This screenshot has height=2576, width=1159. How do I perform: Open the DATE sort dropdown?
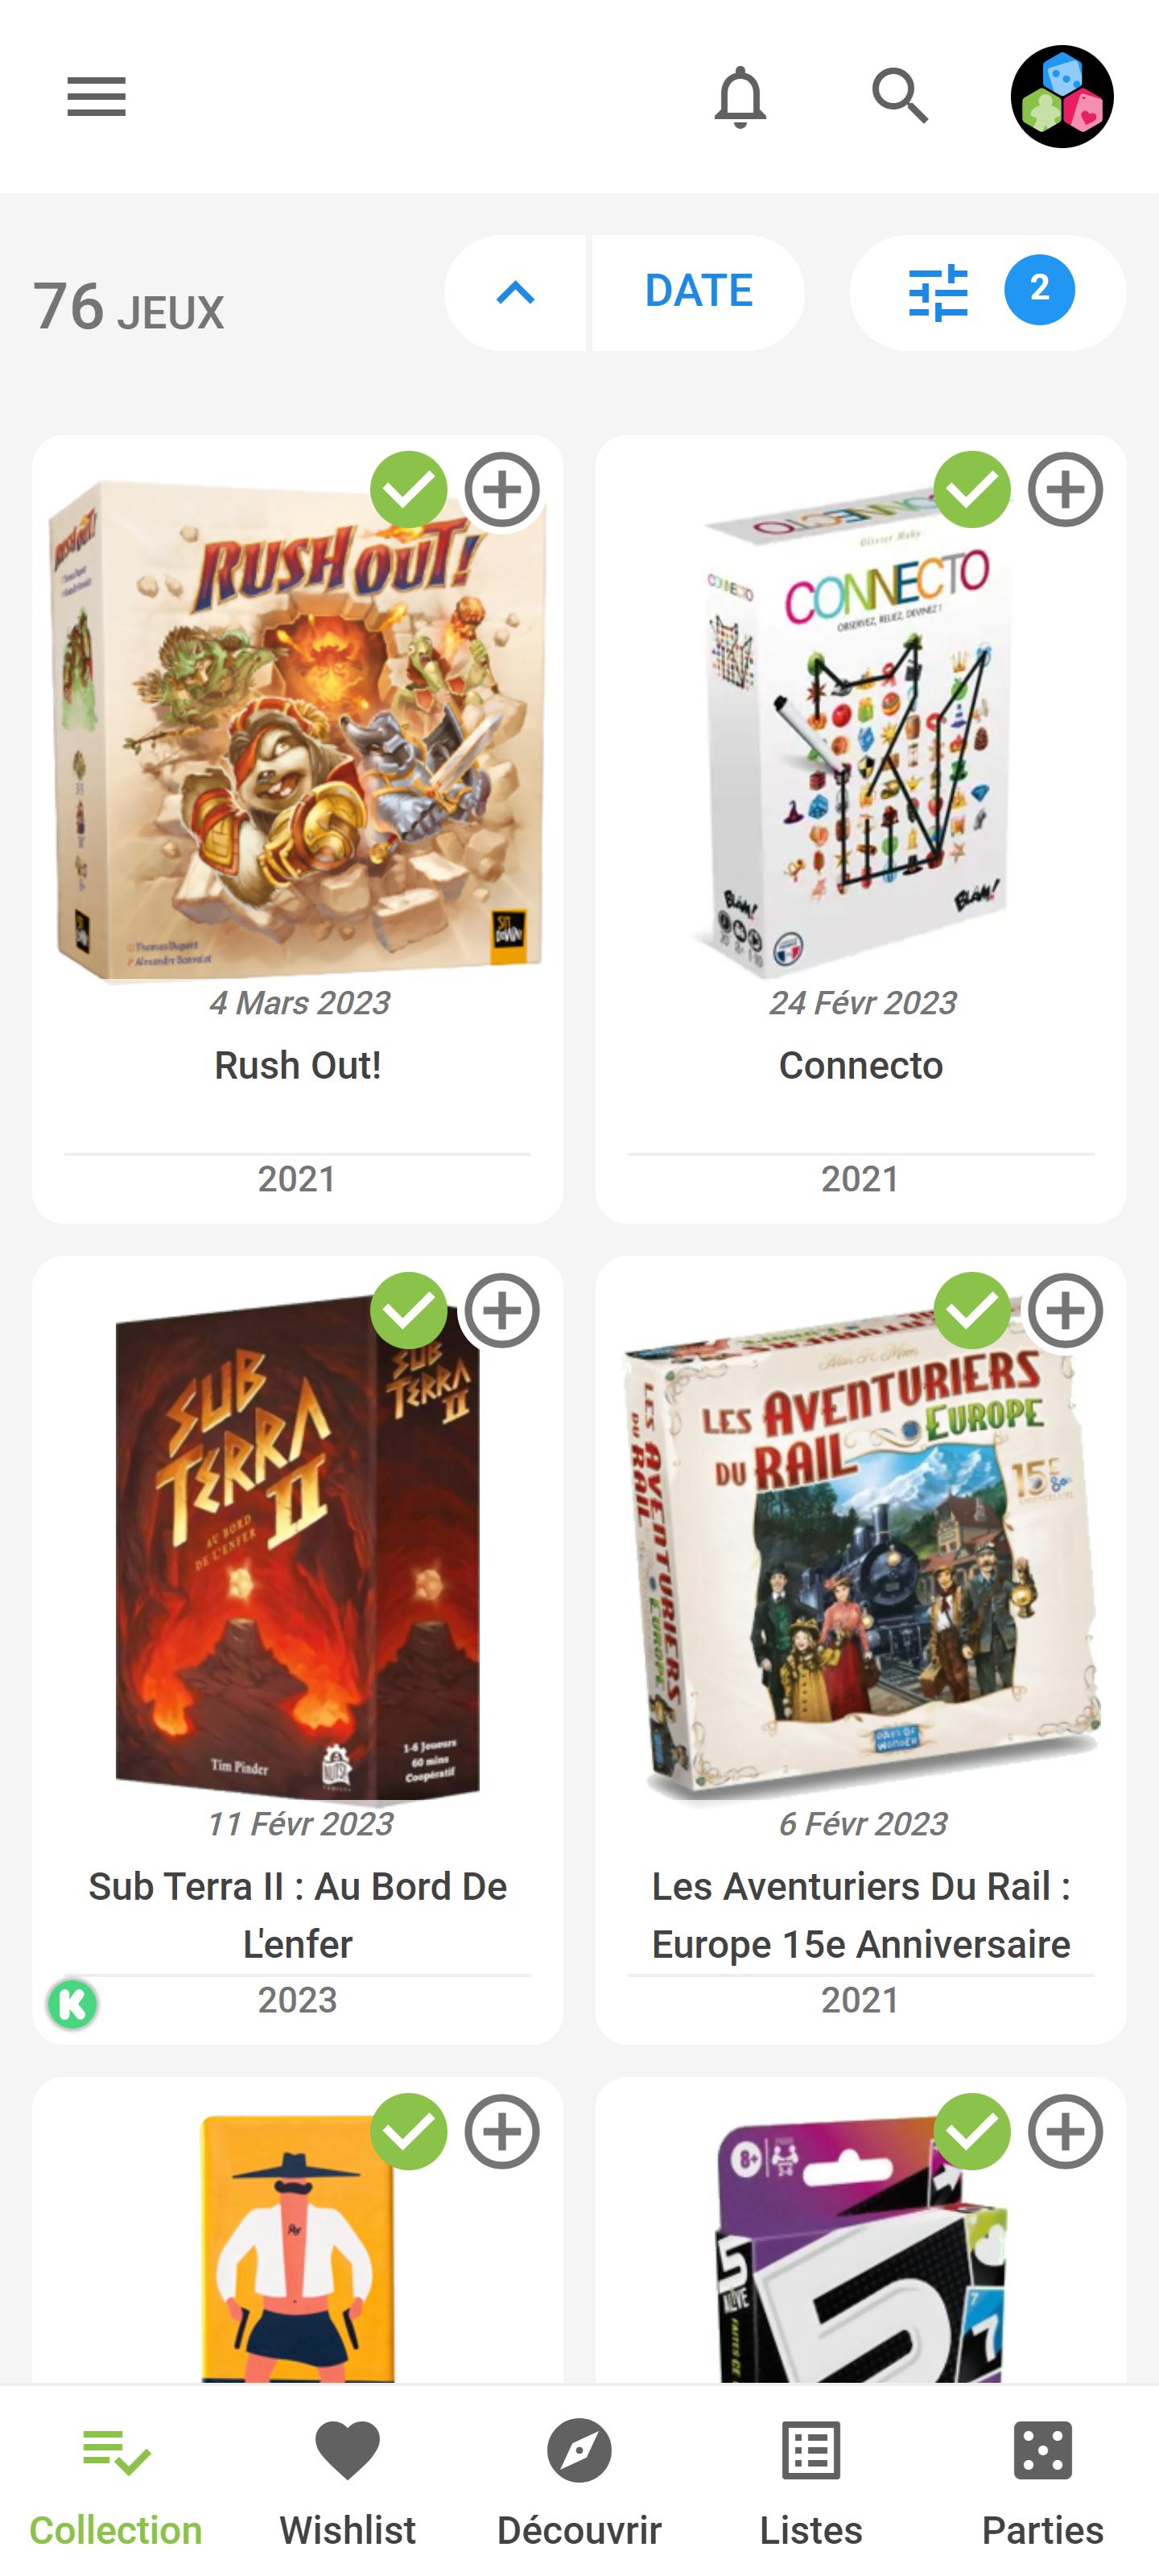click(698, 292)
